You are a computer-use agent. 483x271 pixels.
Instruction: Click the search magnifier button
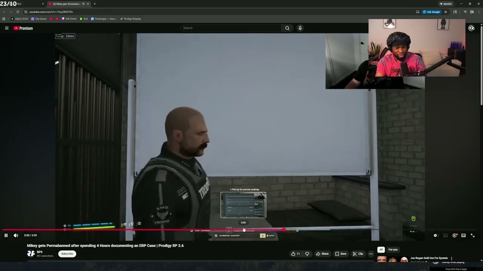(x=287, y=28)
